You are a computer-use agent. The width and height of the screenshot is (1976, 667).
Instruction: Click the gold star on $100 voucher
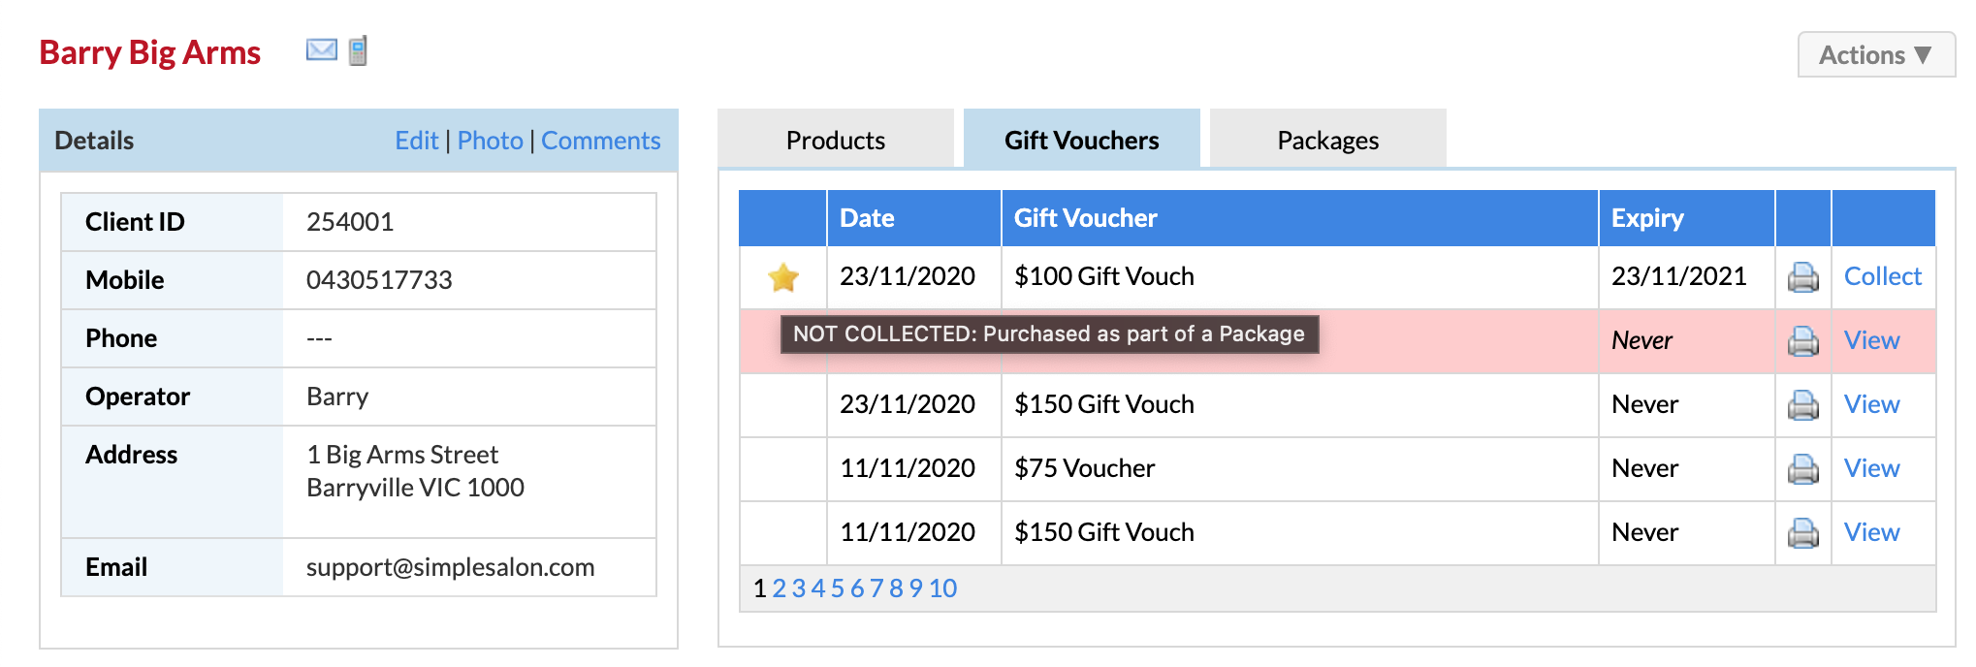[782, 278]
